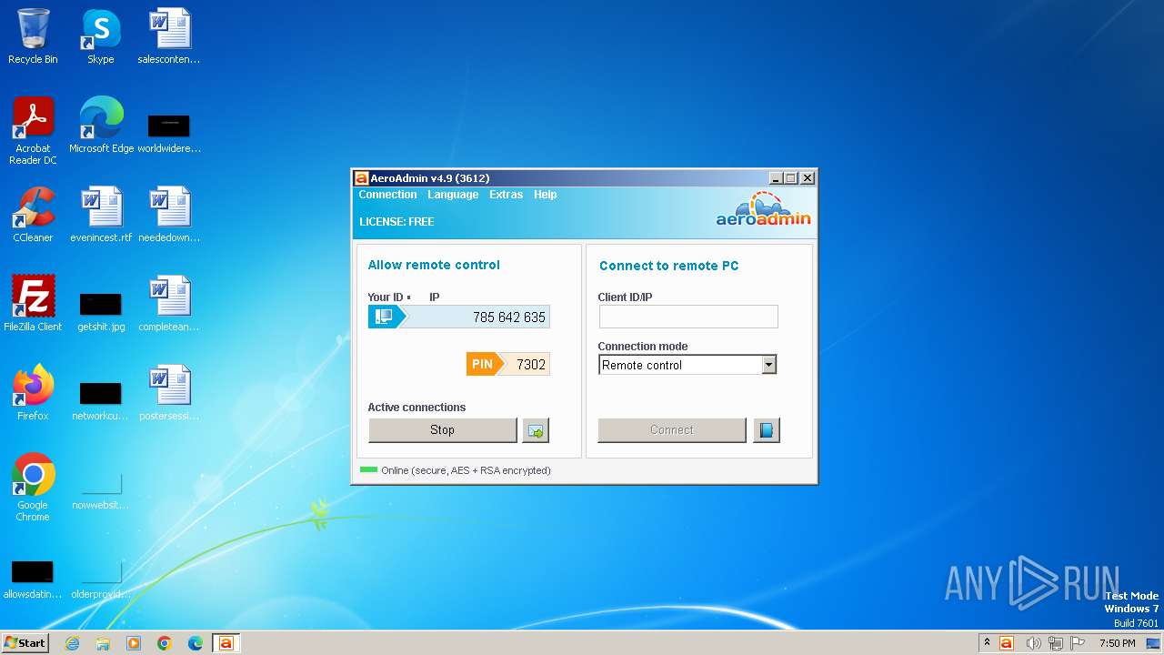
Task: Open the Action Center flag icon
Action: (x=1078, y=643)
